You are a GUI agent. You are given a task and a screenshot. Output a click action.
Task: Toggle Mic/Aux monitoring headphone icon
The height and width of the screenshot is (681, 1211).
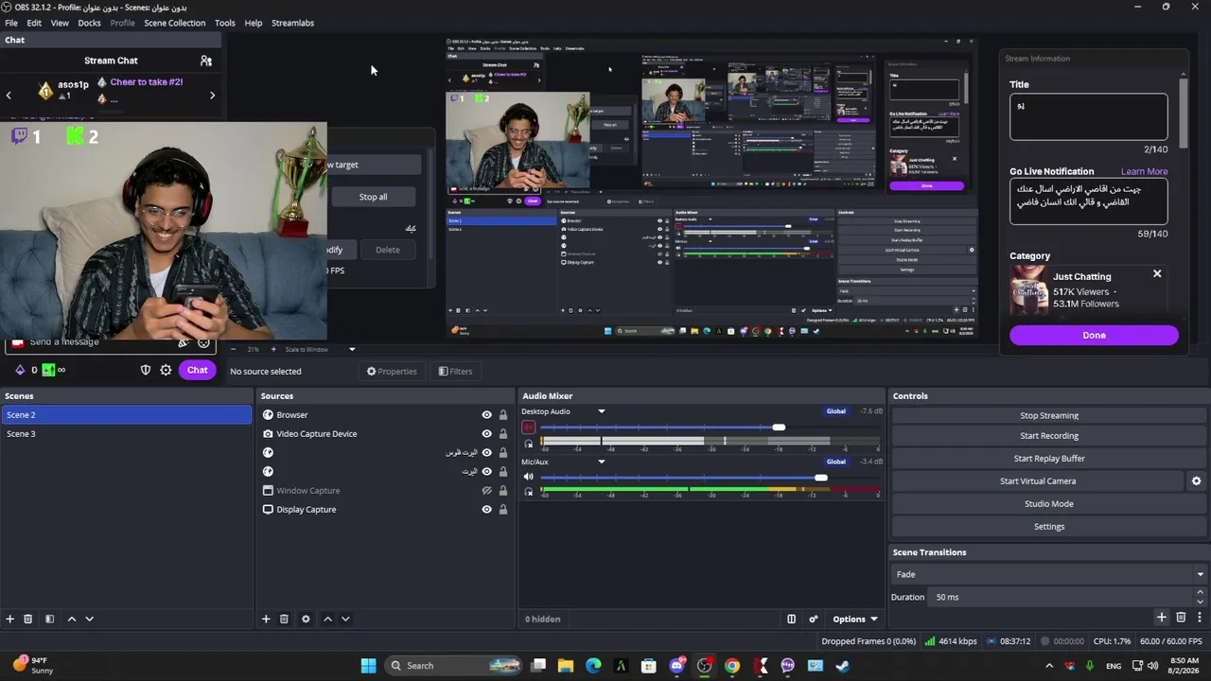[x=529, y=492]
